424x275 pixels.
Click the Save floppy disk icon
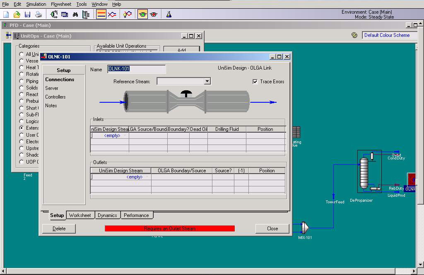(28, 14)
